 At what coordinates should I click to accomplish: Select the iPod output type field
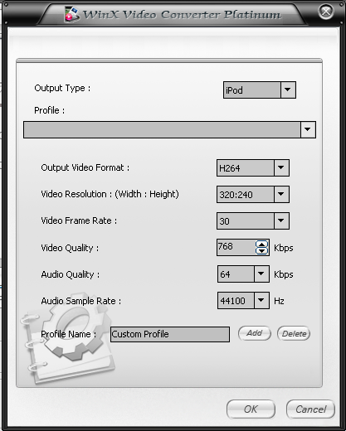[252, 90]
